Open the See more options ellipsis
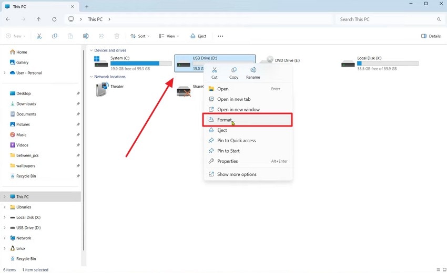The image size is (447, 273). (220, 36)
